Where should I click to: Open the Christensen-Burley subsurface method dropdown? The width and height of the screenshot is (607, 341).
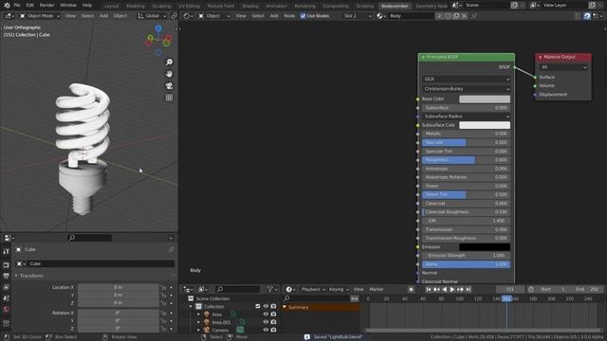pos(466,89)
